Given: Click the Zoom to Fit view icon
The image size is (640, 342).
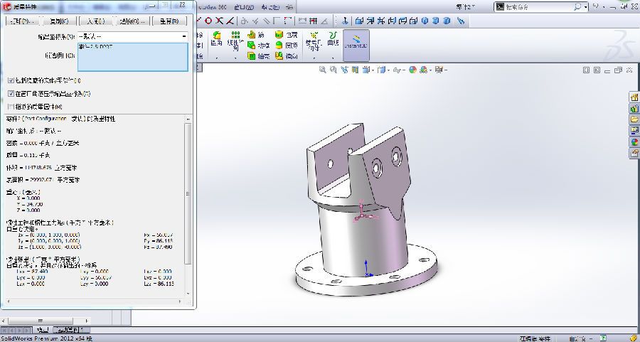Looking at the screenshot, I should (x=322, y=70).
